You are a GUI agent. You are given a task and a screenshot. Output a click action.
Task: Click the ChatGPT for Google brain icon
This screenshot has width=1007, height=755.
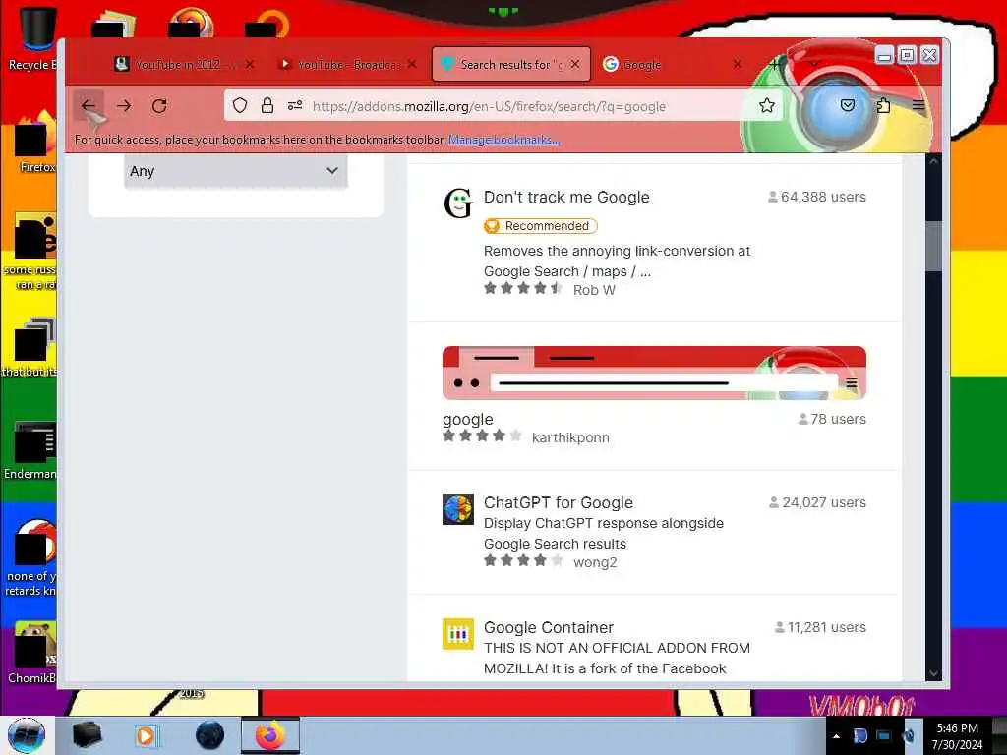[458, 509]
